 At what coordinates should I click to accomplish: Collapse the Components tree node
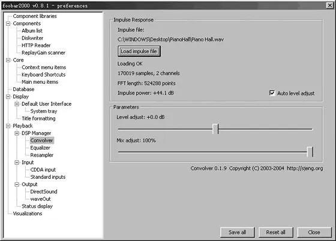tap(8, 23)
